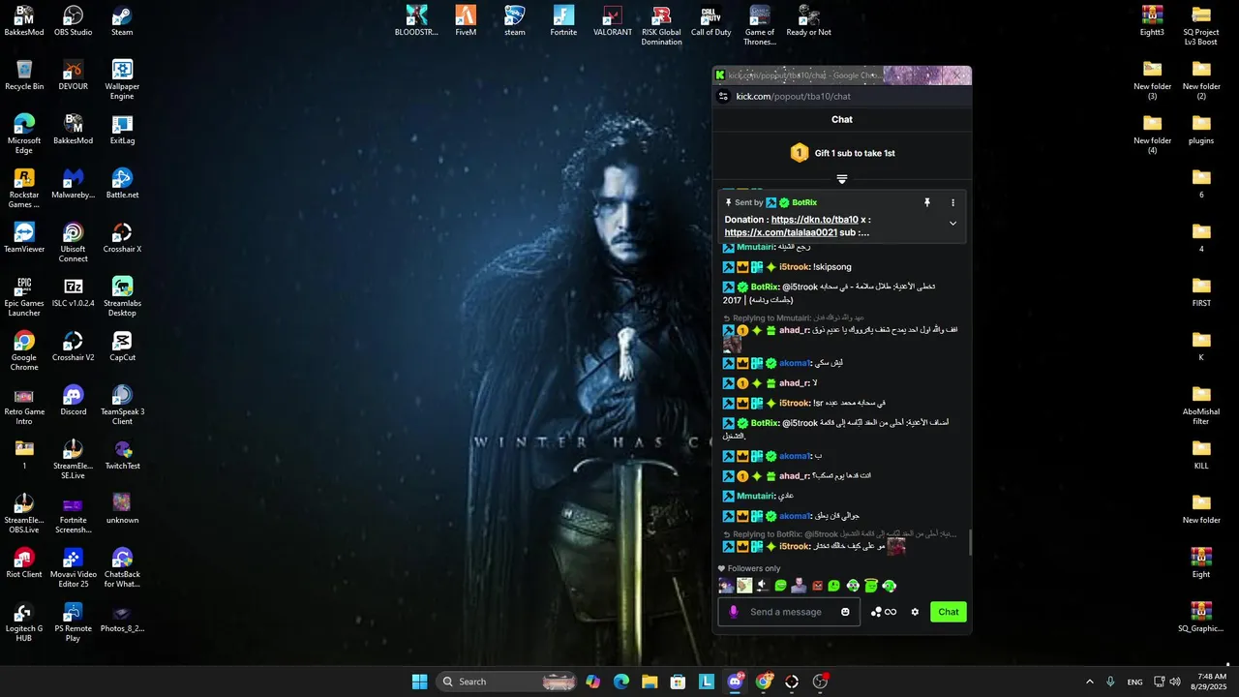Click i5trook's name on the !skipsong message
1239x697 pixels.
tap(795, 267)
